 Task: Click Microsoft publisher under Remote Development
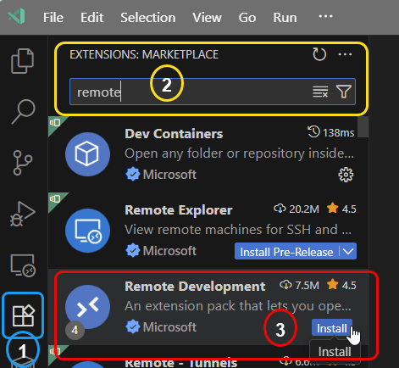169,327
